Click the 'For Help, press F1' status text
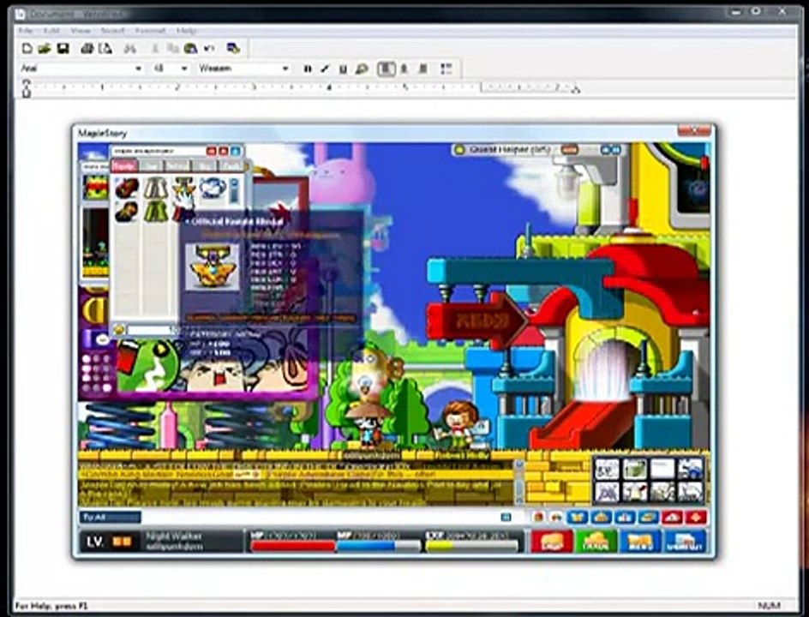Image resolution: width=809 pixels, height=617 pixels. (51, 606)
